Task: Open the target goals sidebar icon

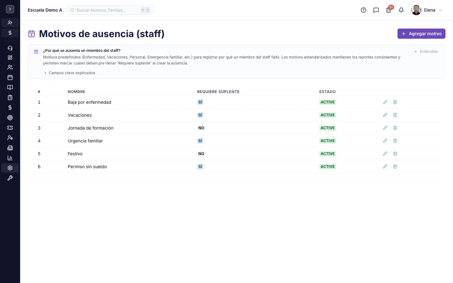Action: 10,117
